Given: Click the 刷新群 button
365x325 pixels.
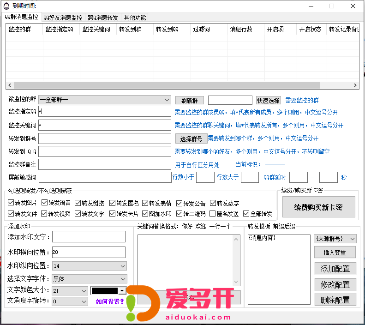Looking at the screenshot, I should (190, 101).
